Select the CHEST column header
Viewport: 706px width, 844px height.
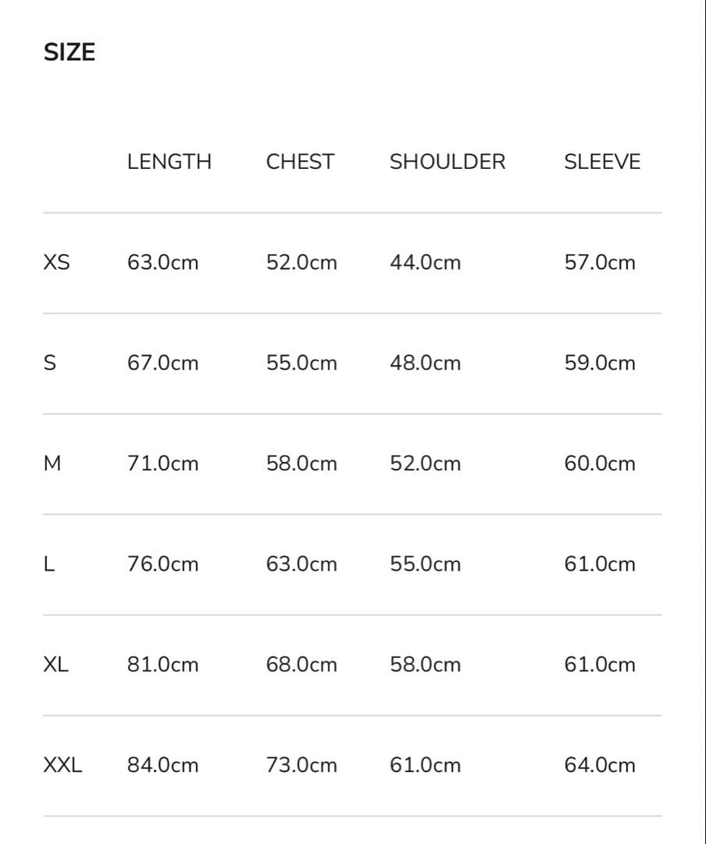coord(300,162)
